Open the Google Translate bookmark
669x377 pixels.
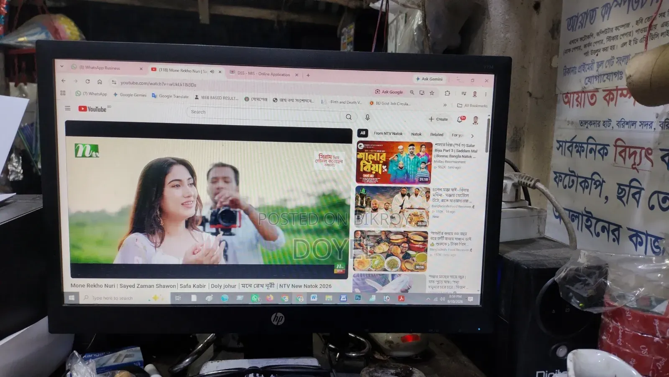coord(170,96)
